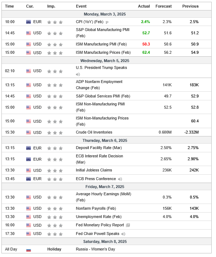Click the Monday, March 3, 2025 date header
216x257 pixels.
[x=105, y=14]
